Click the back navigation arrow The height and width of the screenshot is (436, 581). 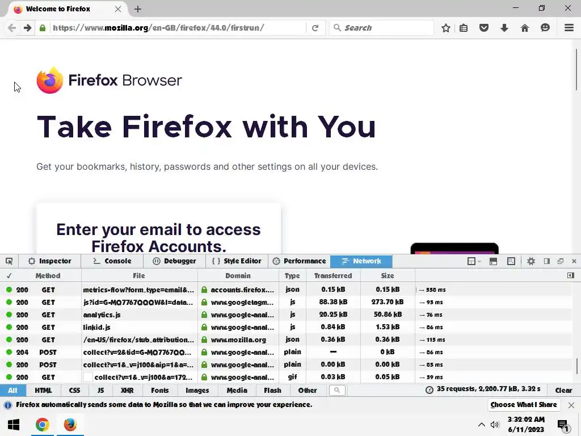[x=12, y=28]
